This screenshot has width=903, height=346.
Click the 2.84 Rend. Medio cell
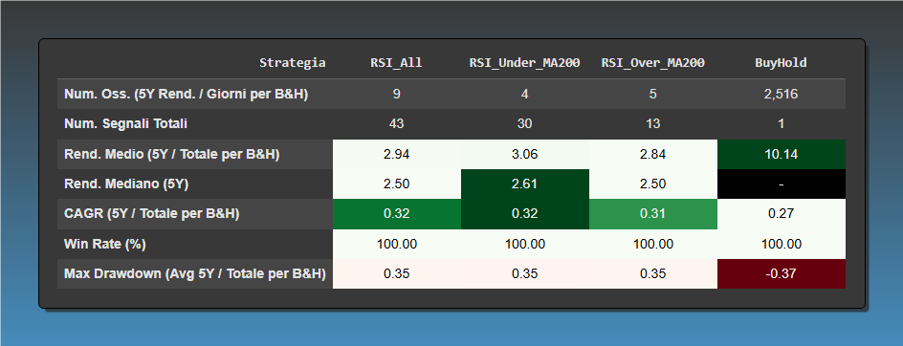point(653,154)
